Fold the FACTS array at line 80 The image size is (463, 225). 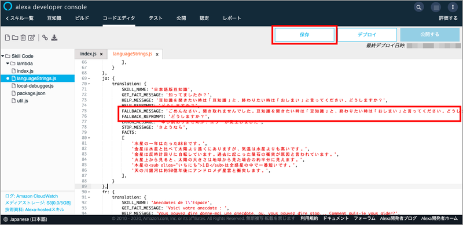coord(89,137)
